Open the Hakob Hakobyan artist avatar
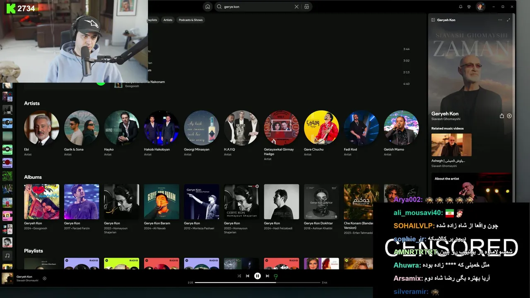 coord(161,127)
